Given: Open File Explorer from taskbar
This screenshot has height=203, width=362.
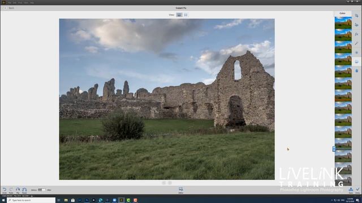Looking at the screenshot, I should 66,200.
